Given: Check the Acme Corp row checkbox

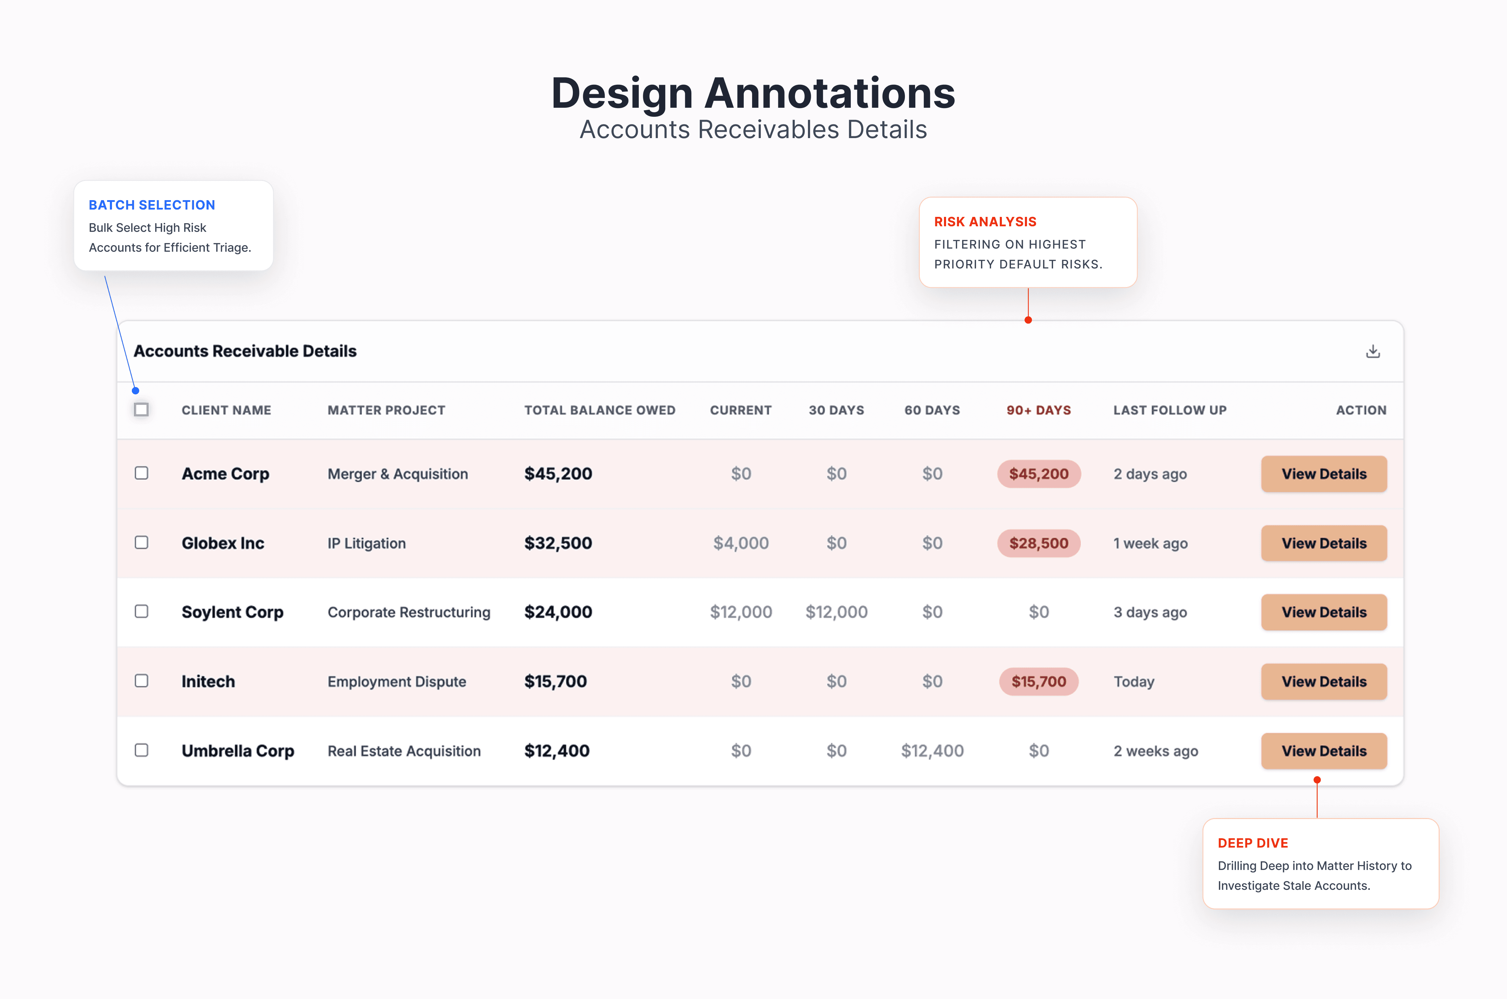Looking at the screenshot, I should click(142, 474).
